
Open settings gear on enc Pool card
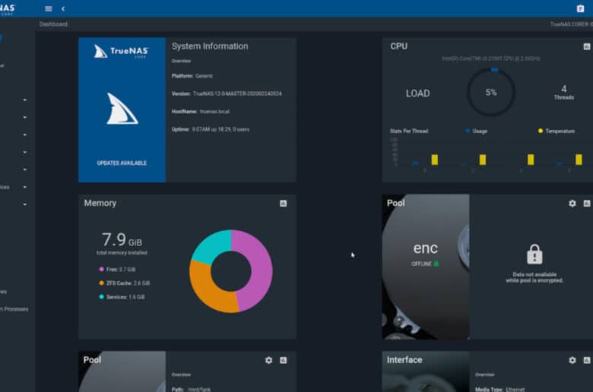(x=572, y=204)
